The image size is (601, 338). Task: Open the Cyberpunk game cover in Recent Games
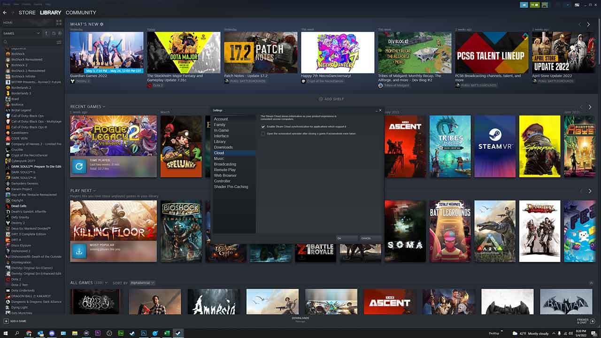tap(539, 146)
